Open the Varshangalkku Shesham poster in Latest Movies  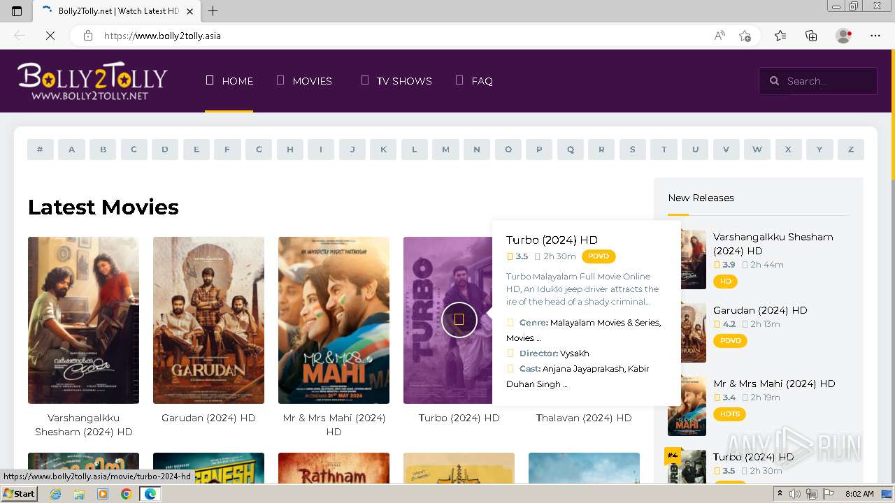click(83, 320)
